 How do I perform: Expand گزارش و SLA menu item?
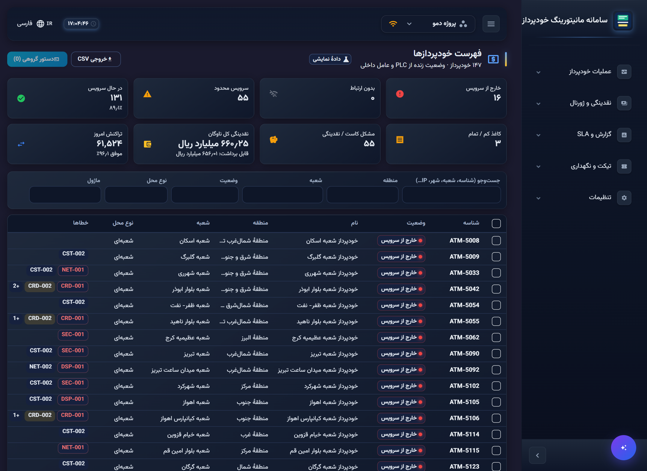[584, 135]
